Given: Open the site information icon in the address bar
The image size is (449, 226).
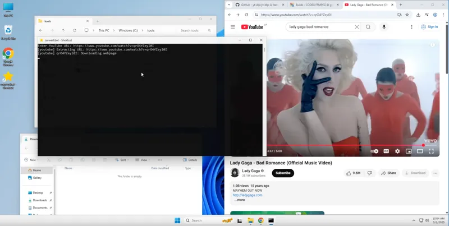Looking at the screenshot, I should tap(256, 15).
